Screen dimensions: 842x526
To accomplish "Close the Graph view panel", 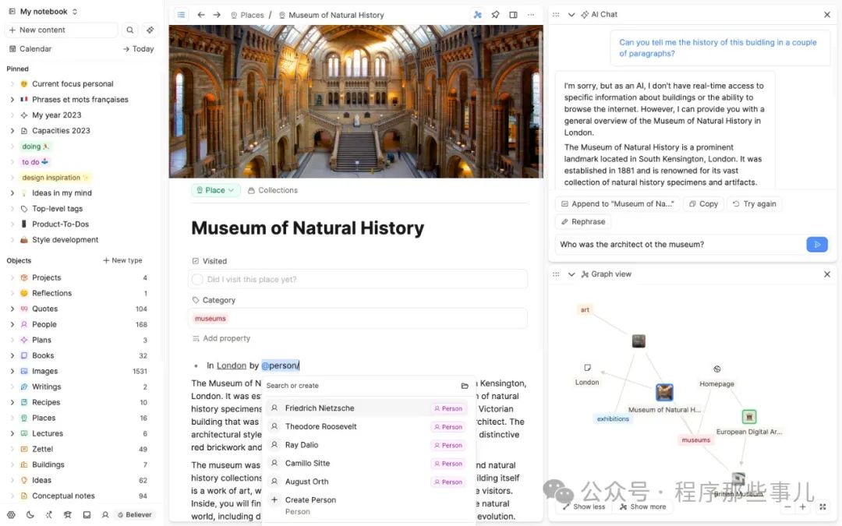I will [x=827, y=274].
